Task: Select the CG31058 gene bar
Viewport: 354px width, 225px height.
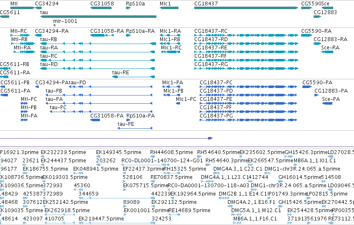Action: [x=101, y=8]
